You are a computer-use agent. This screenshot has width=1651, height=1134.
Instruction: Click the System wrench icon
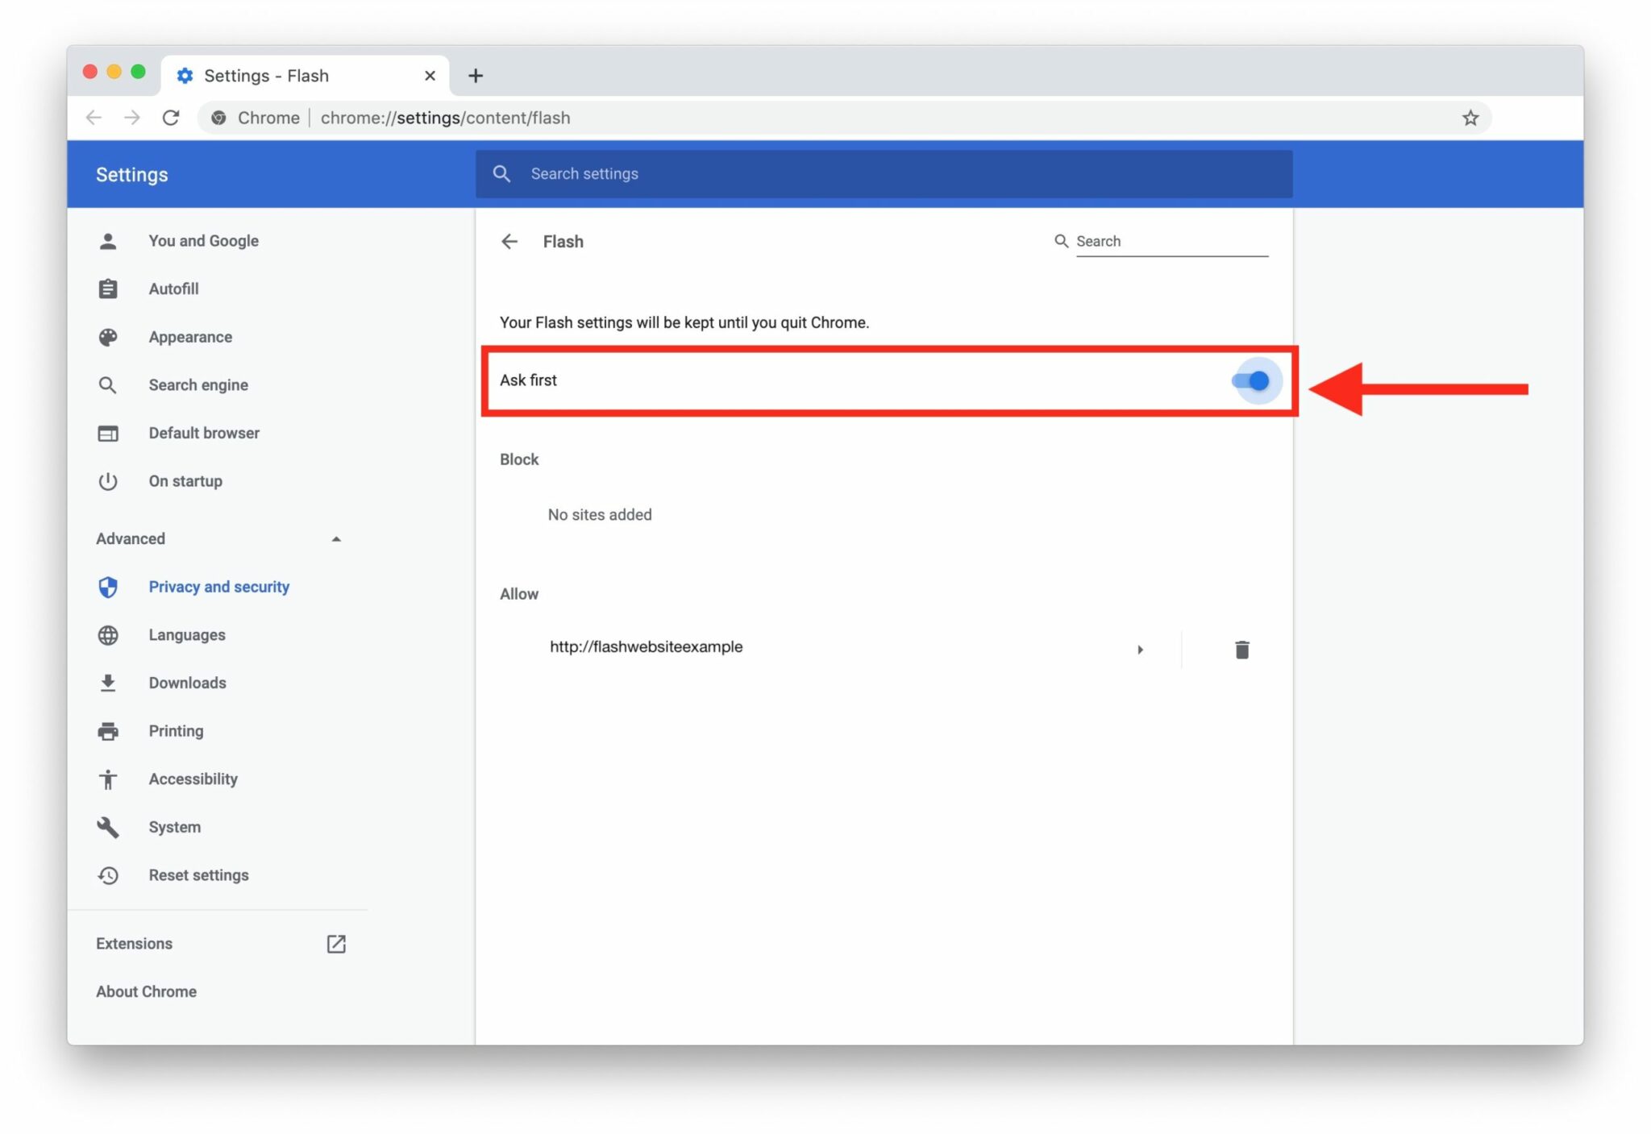click(x=108, y=827)
